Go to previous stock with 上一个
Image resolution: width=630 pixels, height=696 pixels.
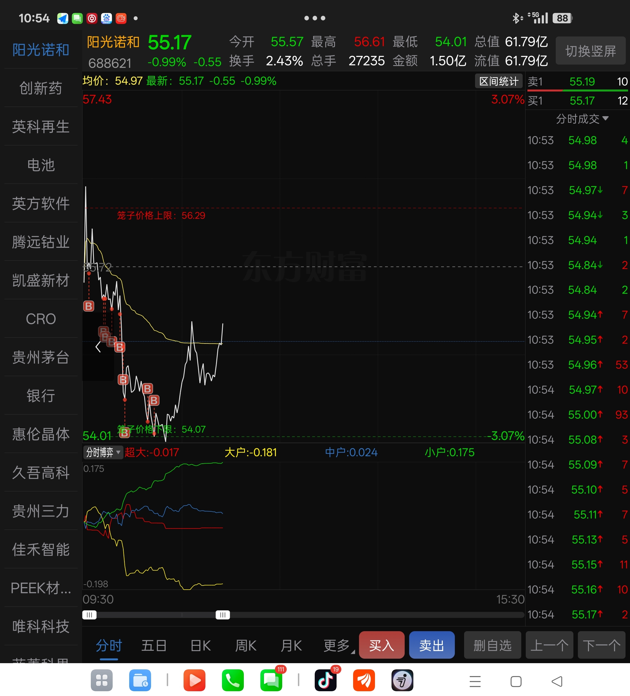point(549,645)
